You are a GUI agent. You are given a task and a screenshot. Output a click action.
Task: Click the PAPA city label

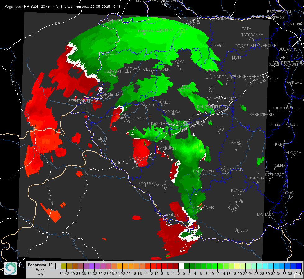point(179,62)
